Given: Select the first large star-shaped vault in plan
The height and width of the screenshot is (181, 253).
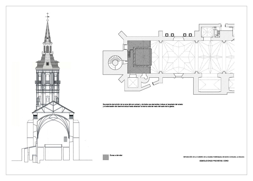Looking at the screenshot, I should pos(179,57).
